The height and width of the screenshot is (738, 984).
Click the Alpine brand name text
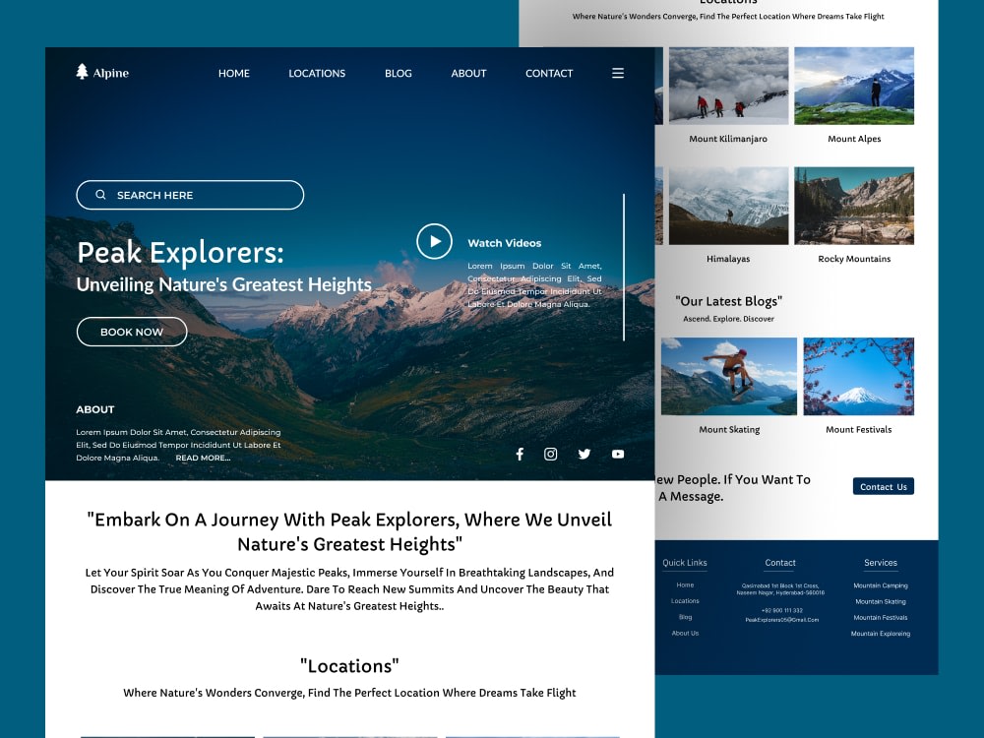click(x=110, y=74)
